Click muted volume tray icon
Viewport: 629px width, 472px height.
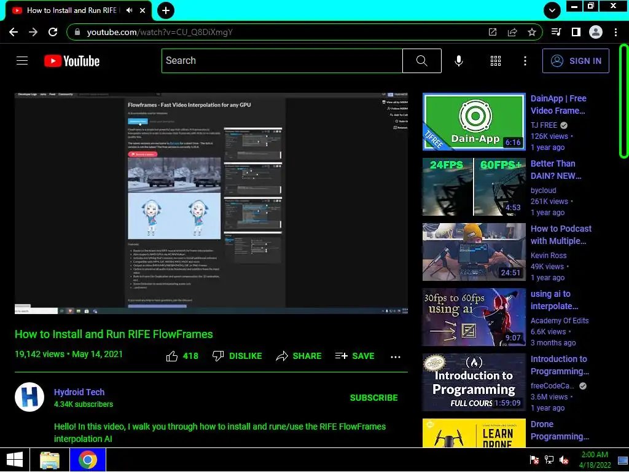coord(564,460)
